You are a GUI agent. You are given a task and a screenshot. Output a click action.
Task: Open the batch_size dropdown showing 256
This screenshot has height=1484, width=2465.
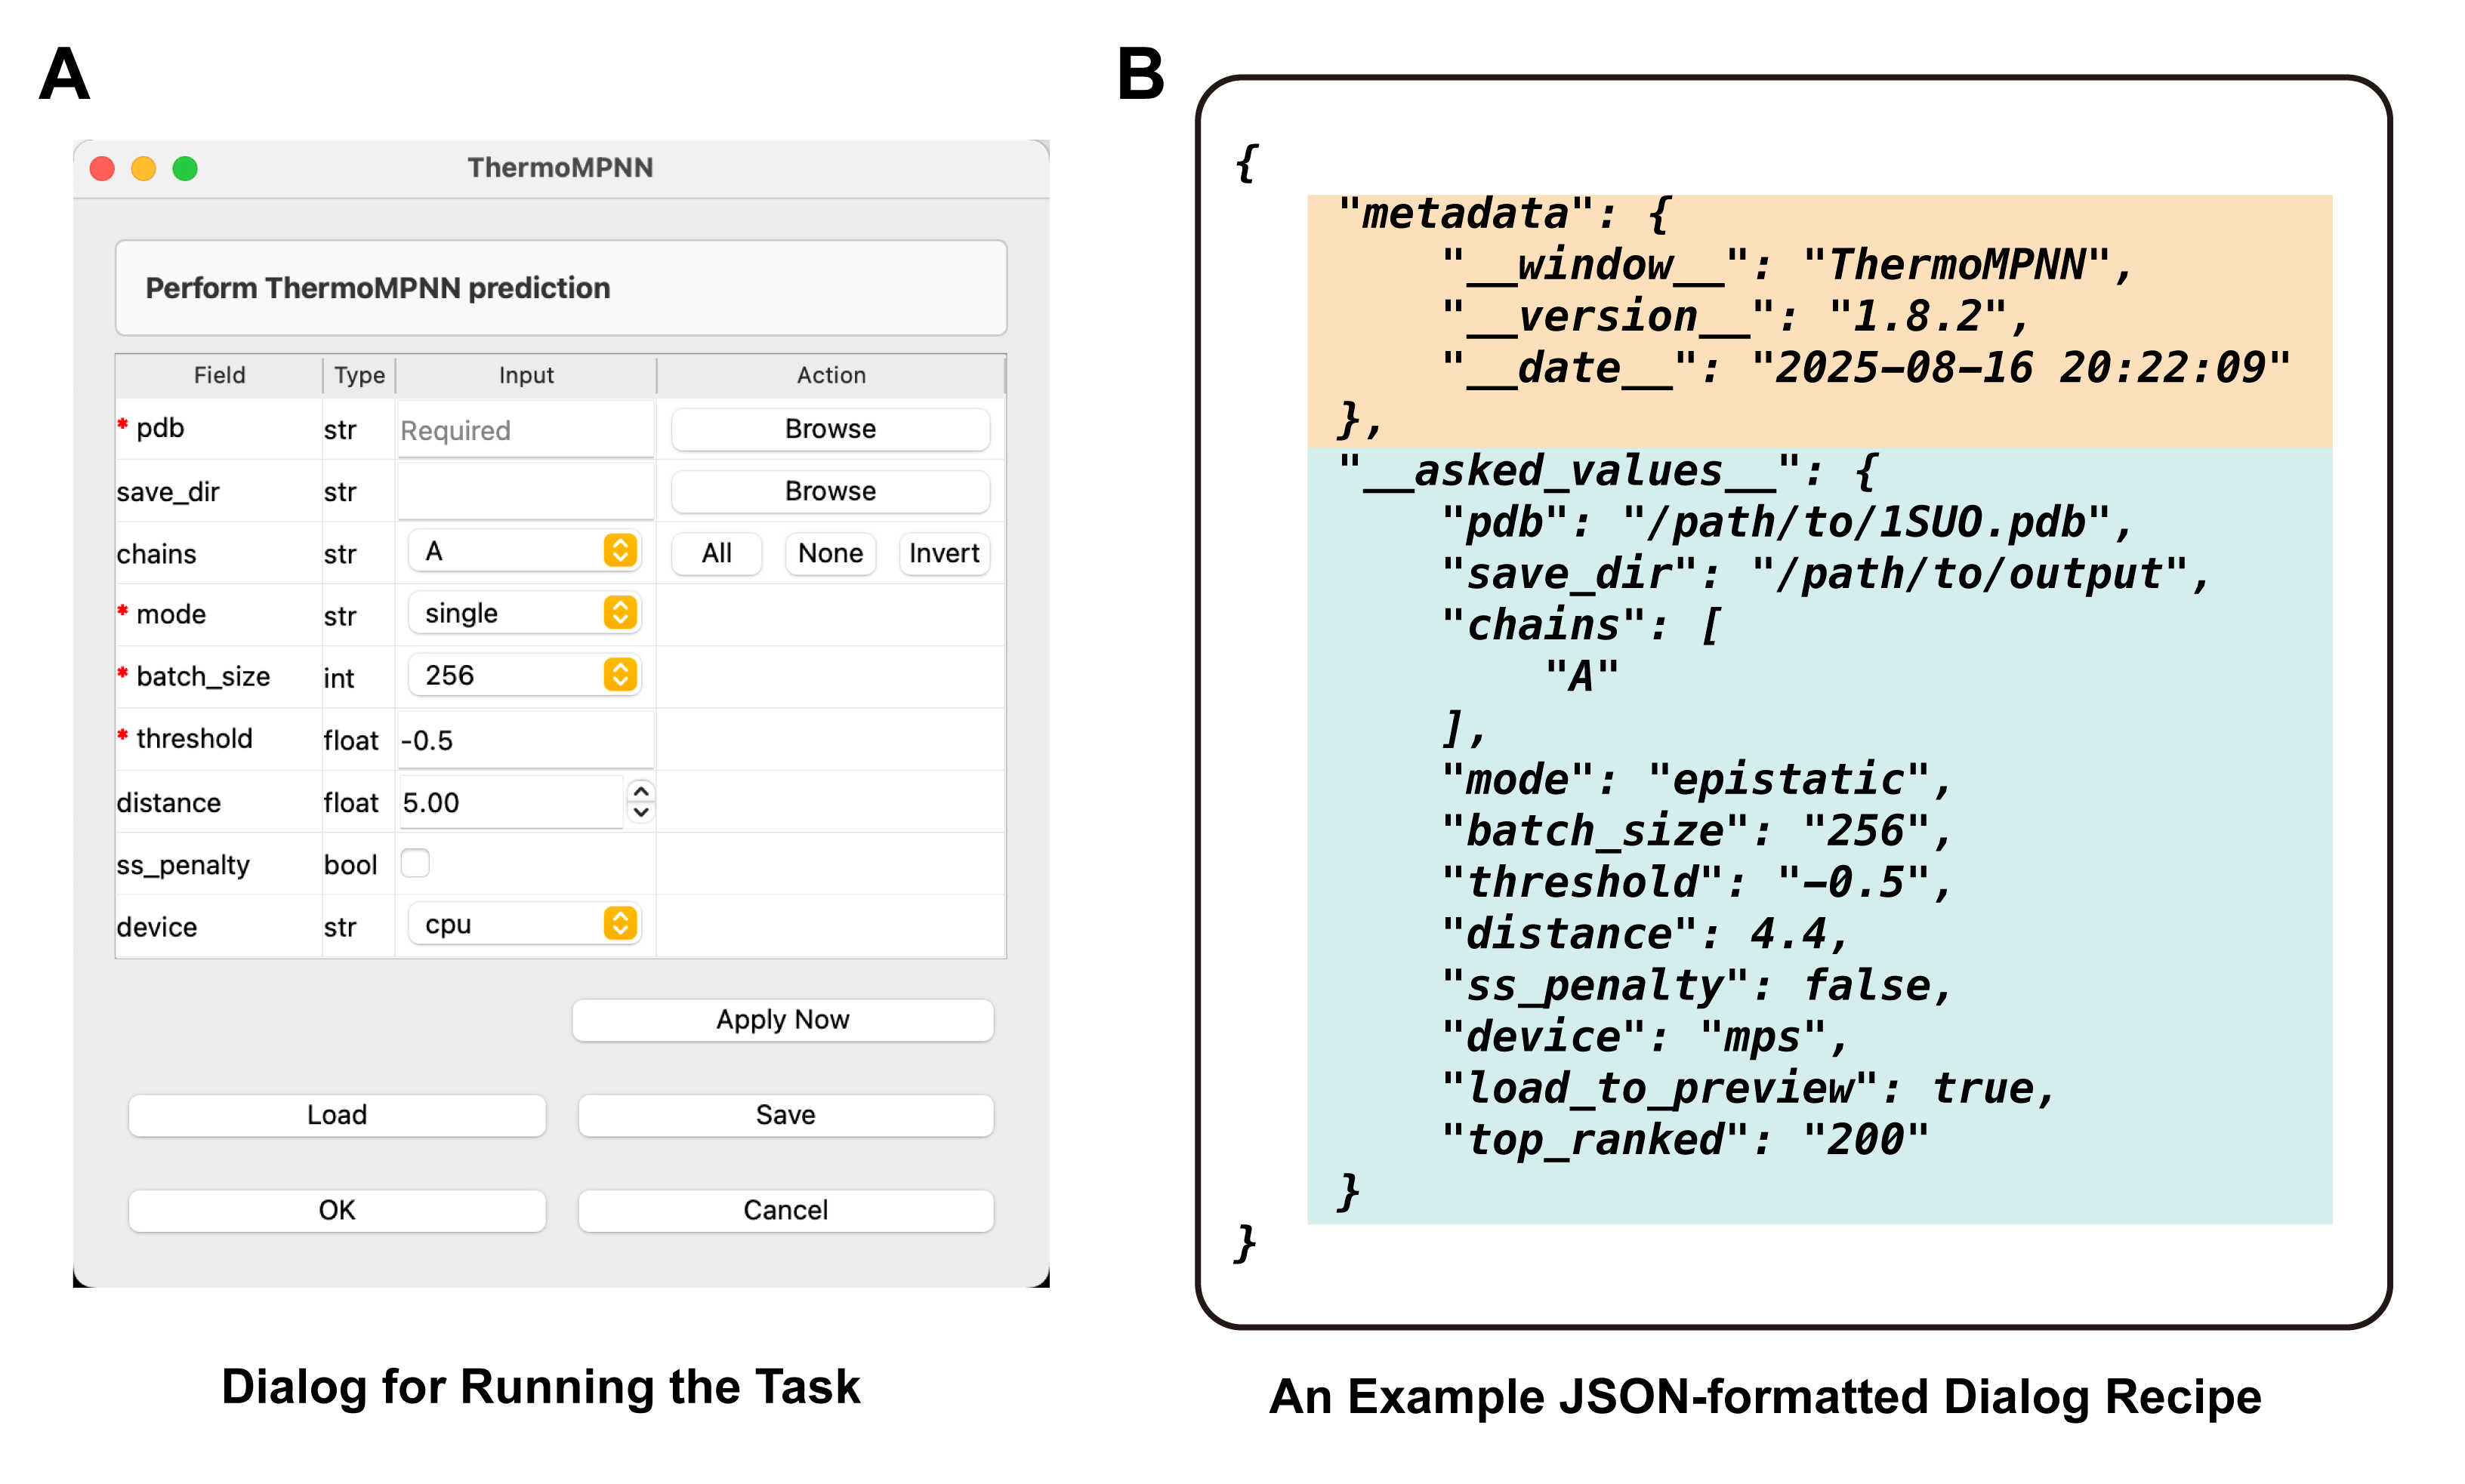click(524, 675)
